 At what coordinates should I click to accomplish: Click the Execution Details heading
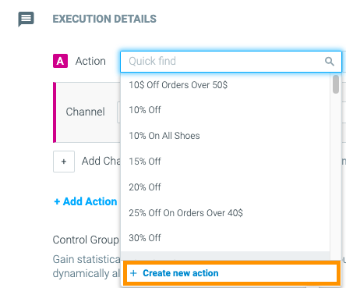click(104, 19)
